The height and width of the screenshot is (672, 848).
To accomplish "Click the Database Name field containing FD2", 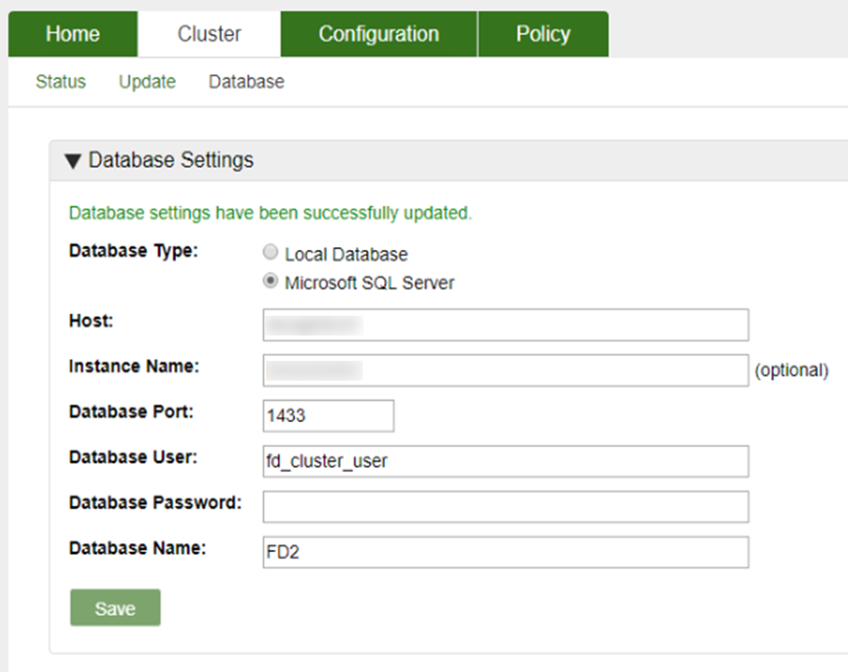I will click(505, 552).
